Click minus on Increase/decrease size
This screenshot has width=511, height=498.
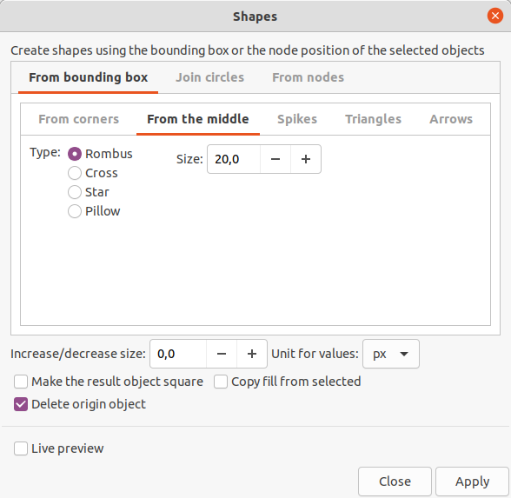point(222,354)
